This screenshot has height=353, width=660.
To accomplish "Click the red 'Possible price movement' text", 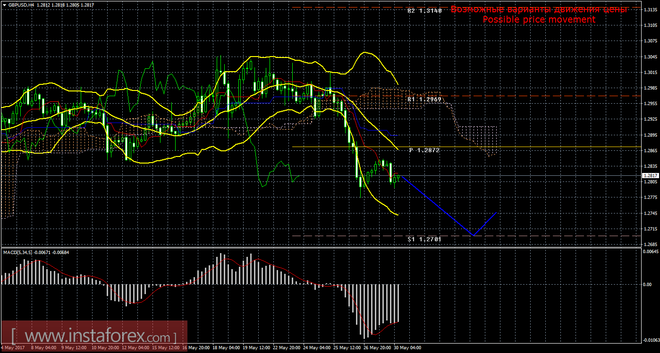I will [x=539, y=19].
